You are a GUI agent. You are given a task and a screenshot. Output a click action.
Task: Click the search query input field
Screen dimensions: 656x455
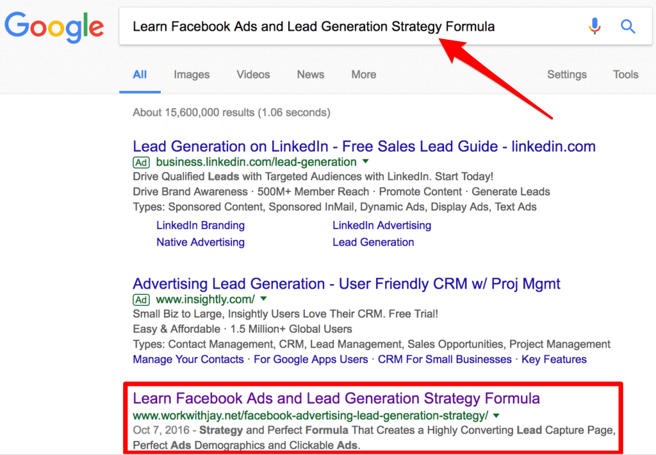346,26
